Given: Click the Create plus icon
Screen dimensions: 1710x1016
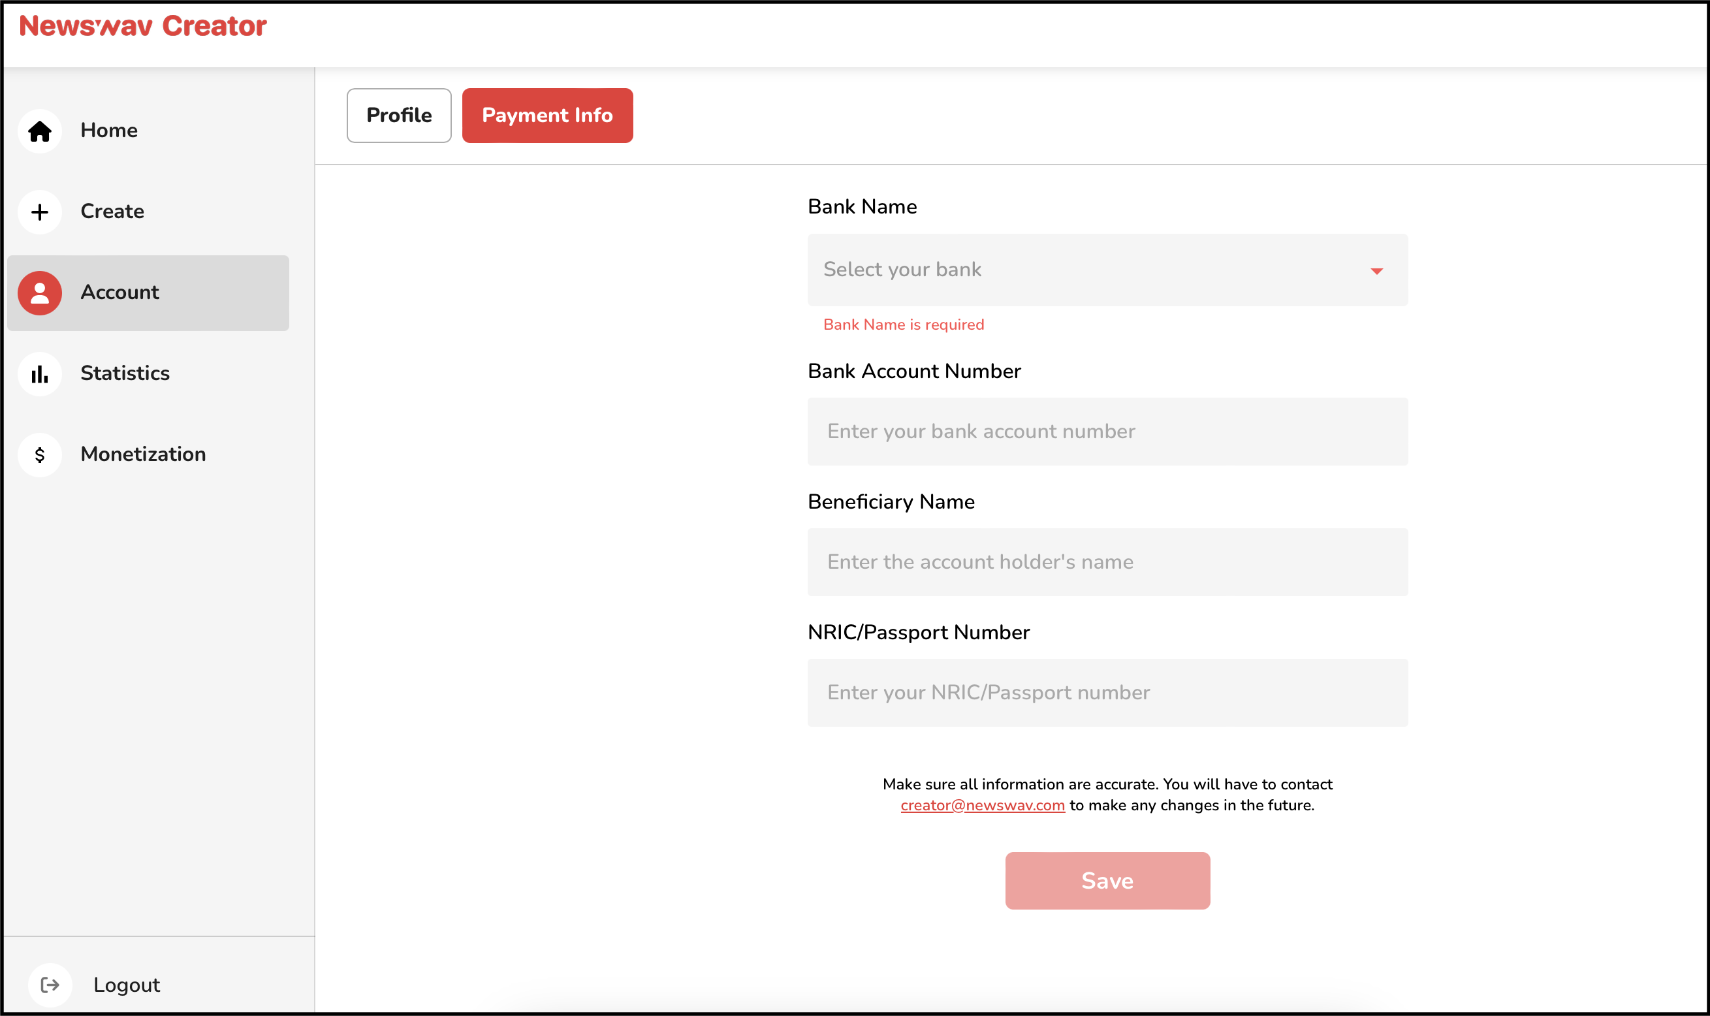Looking at the screenshot, I should (40, 212).
